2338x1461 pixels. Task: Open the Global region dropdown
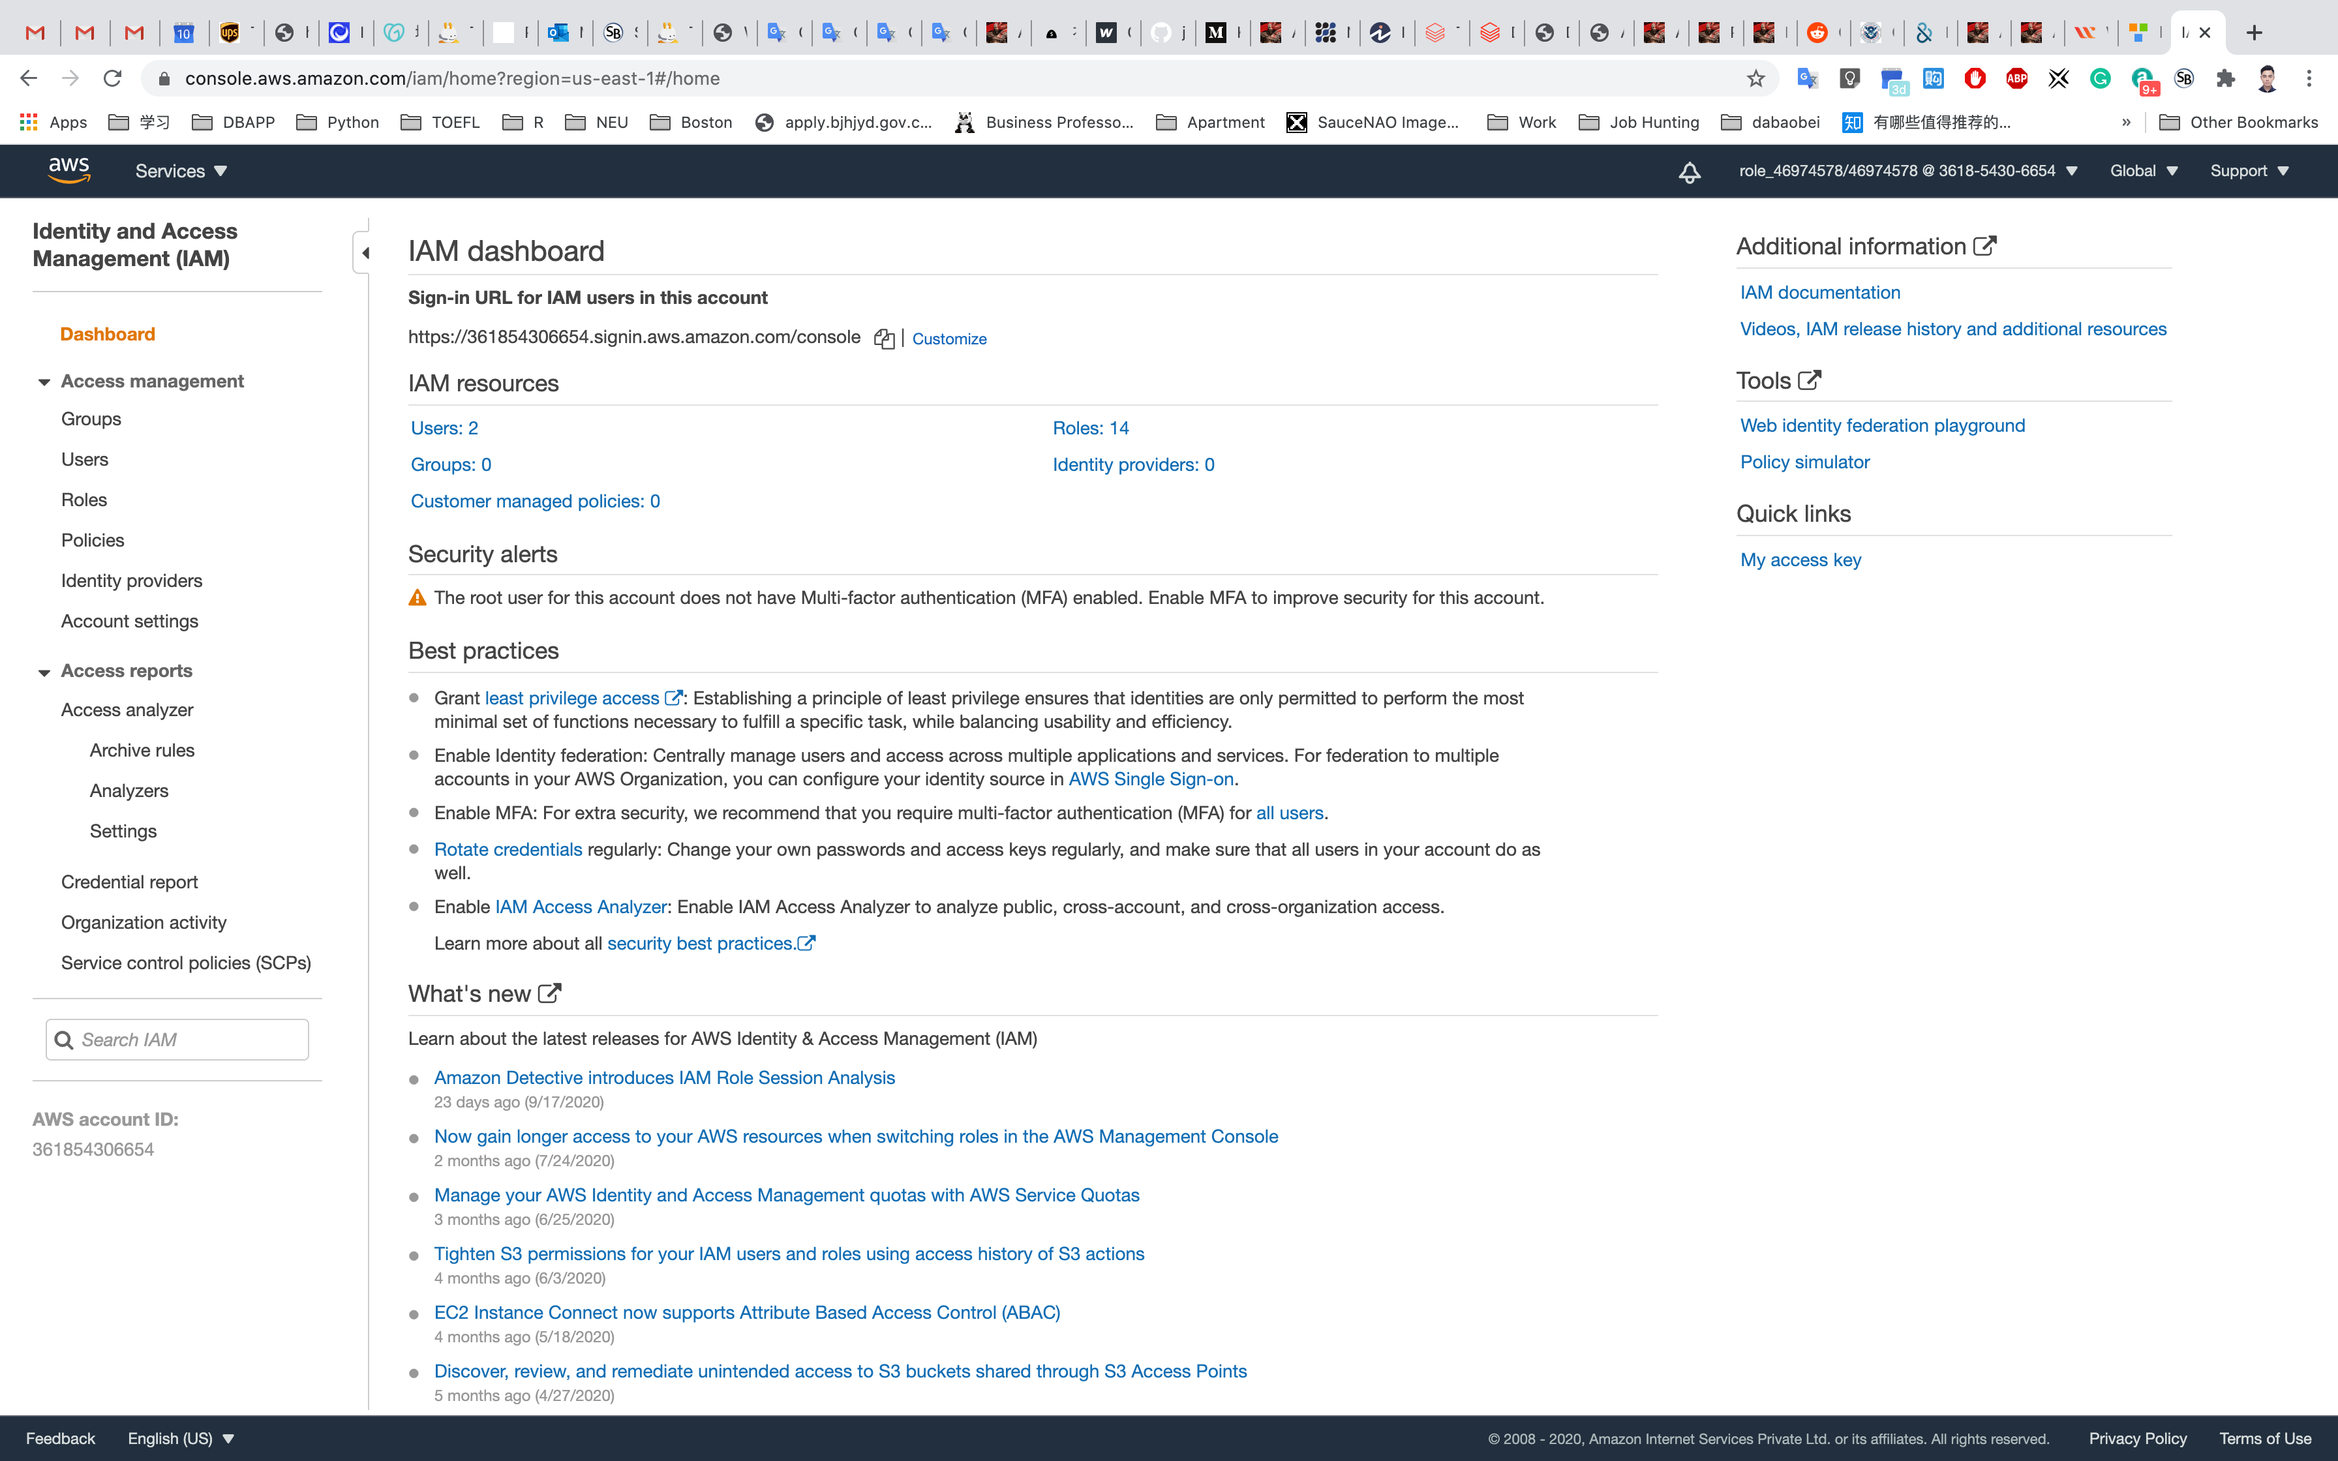[x=2143, y=171]
